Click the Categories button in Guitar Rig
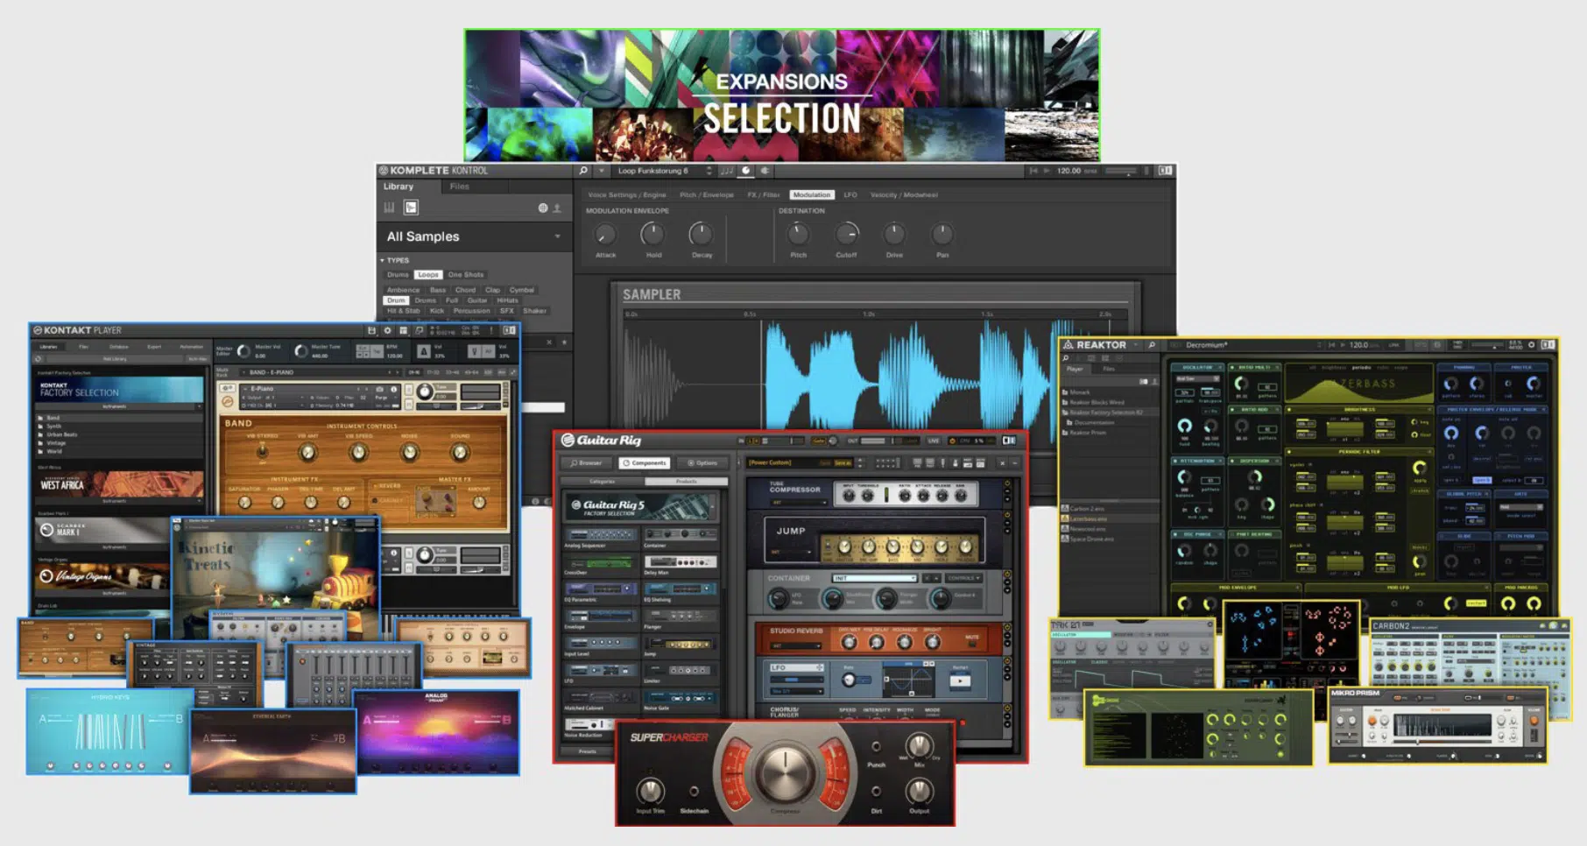The width and height of the screenshot is (1587, 846). 603,482
